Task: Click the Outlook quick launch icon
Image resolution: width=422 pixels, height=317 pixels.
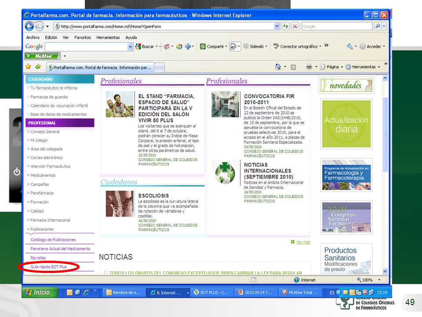Action: [x=69, y=292]
